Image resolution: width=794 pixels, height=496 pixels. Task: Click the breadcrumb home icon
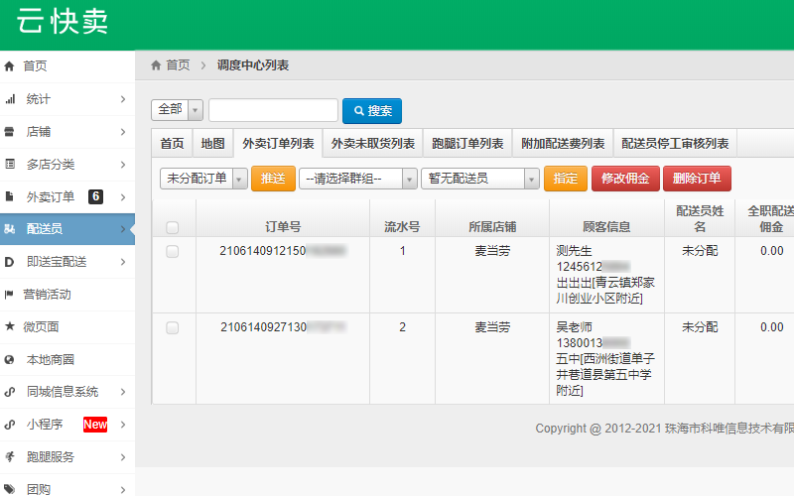click(156, 64)
